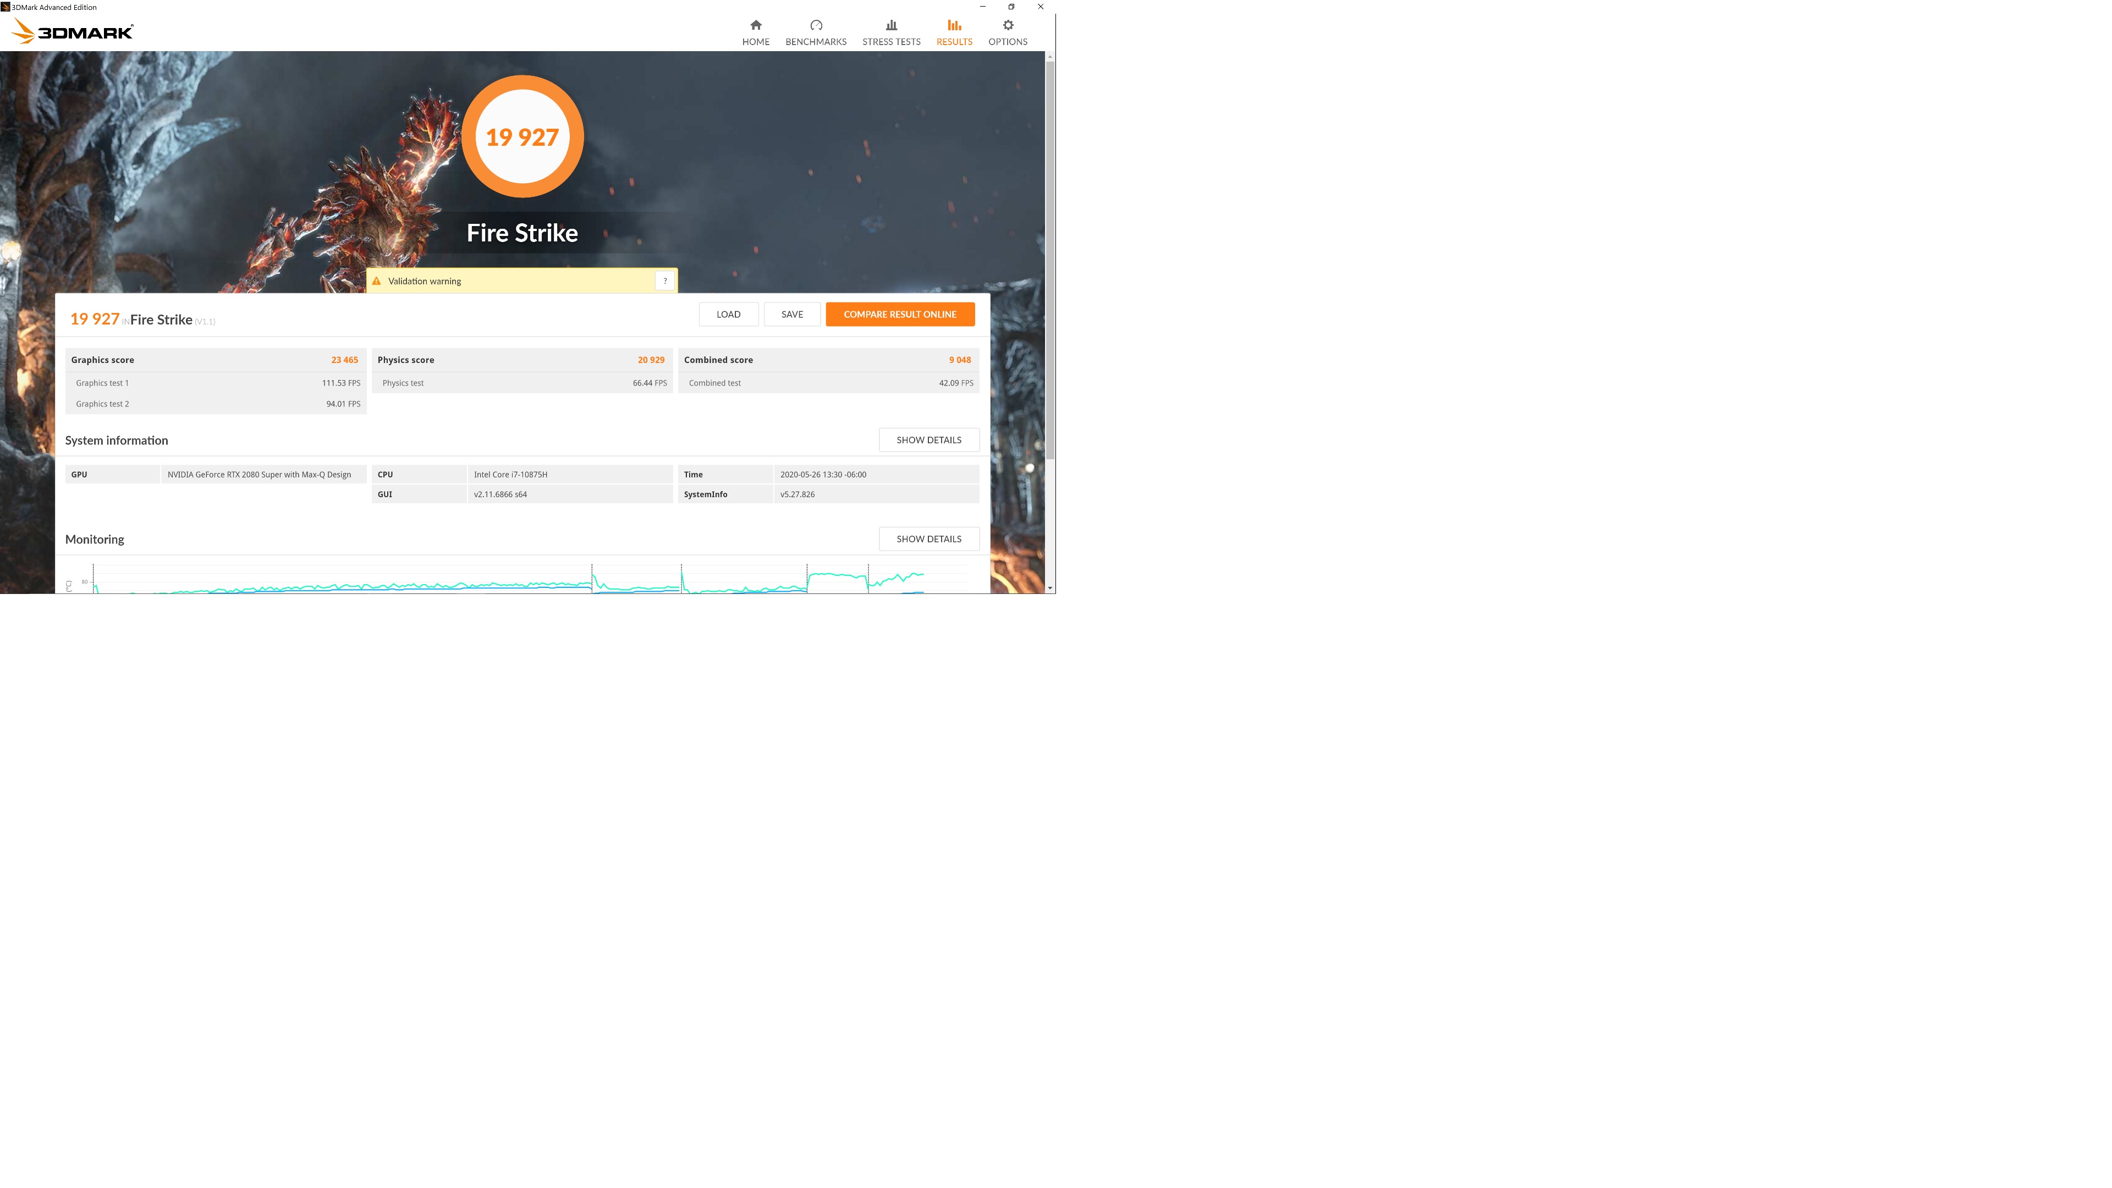Viewport: 2112px width, 1188px height.
Task: Click the Results chart icon
Action: pos(954,25)
